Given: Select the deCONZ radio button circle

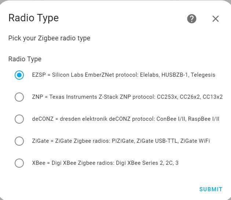Looking at the screenshot, I should pos(19,119).
